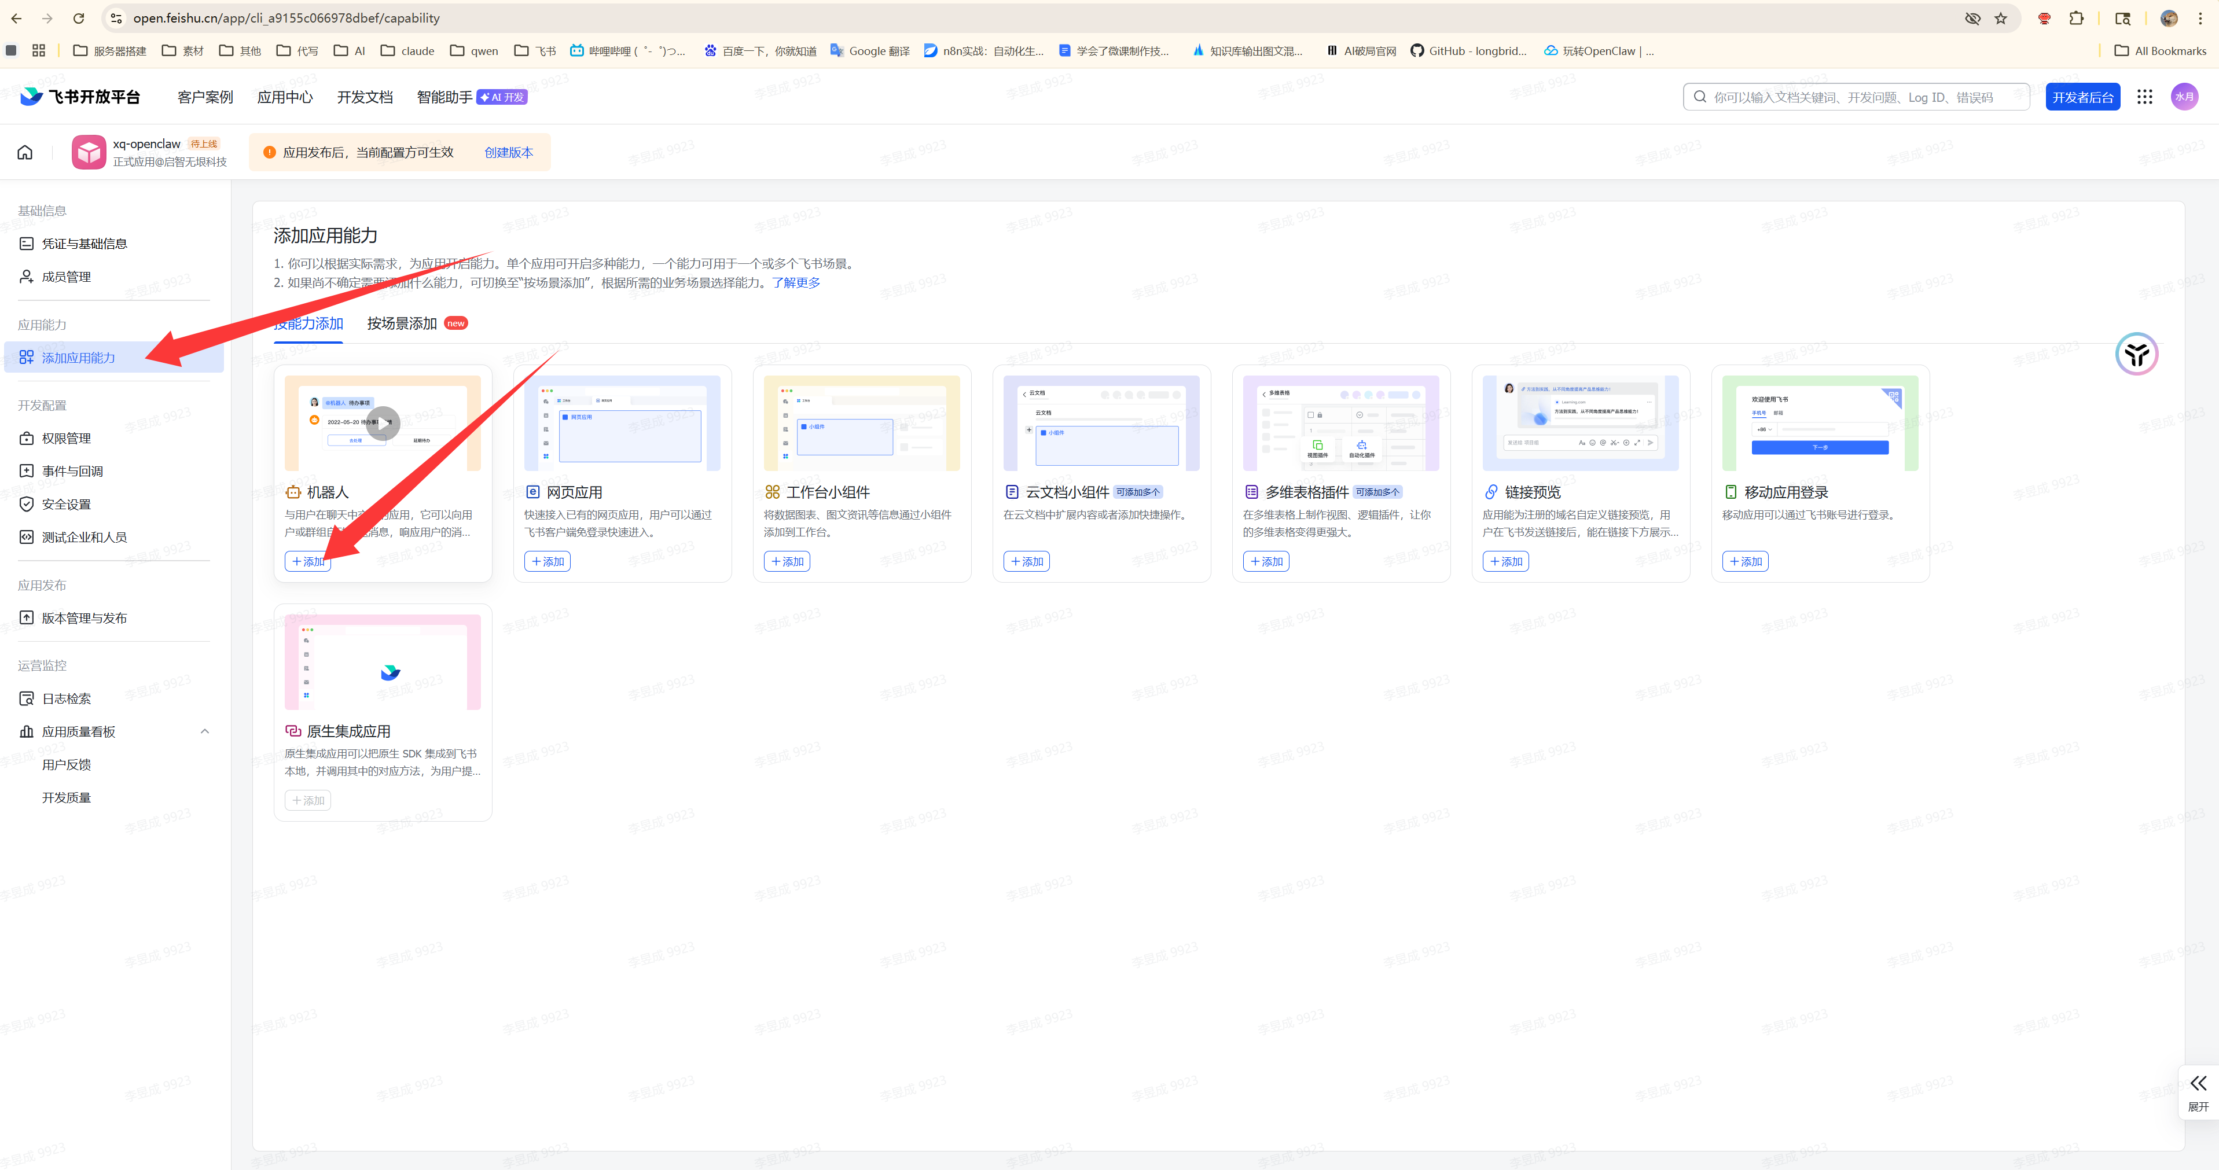
Task: Play the robot capability preview video
Action: 383,423
